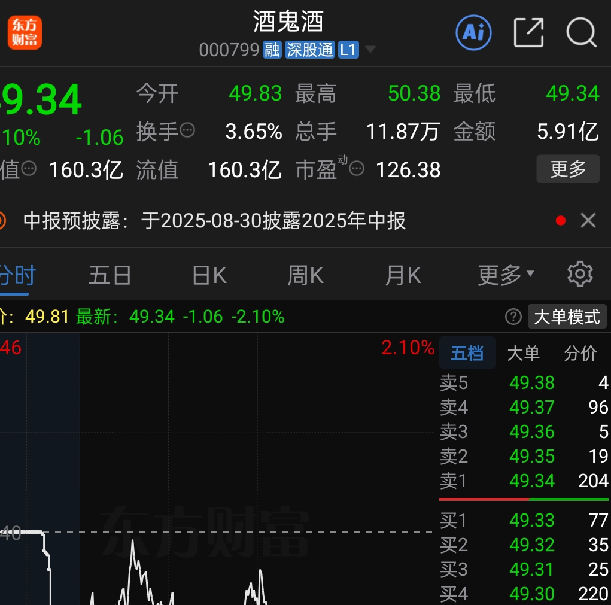Tap the 总手 value 11.87万

click(403, 131)
